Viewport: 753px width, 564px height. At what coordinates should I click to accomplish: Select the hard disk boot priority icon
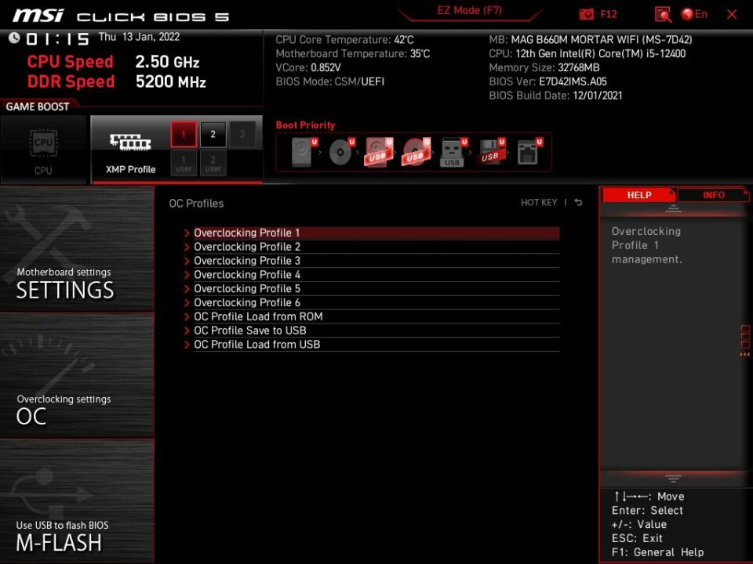[x=302, y=151]
